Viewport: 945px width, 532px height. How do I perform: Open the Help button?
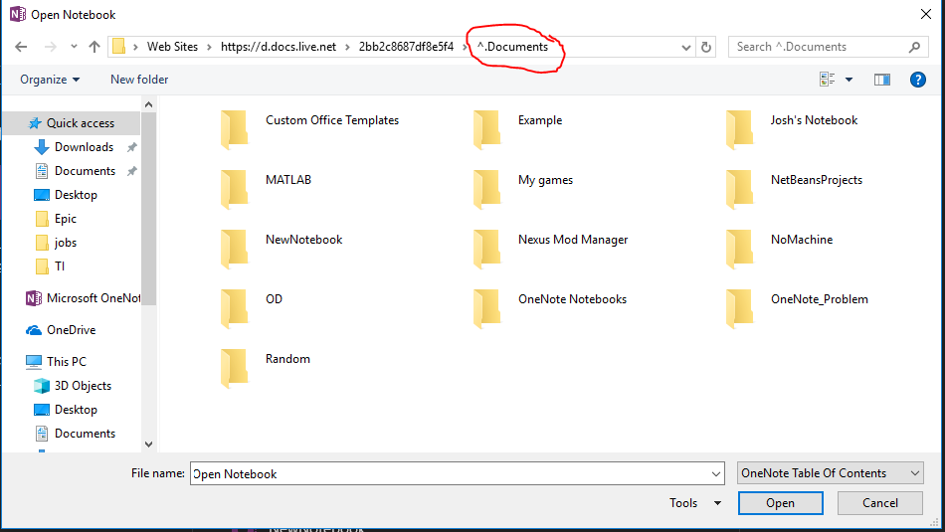pyautogui.click(x=917, y=80)
